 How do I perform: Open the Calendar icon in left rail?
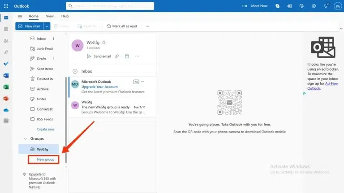click(x=6, y=29)
